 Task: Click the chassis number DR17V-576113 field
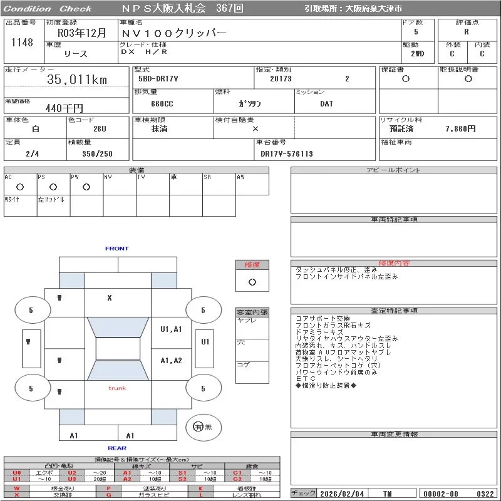[287, 153]
